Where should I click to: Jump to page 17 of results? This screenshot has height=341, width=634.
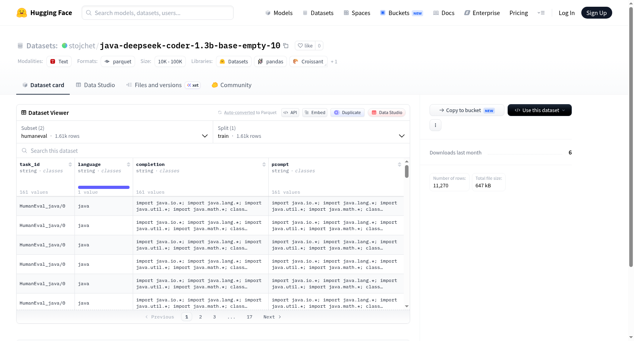(x=250, y=317)
